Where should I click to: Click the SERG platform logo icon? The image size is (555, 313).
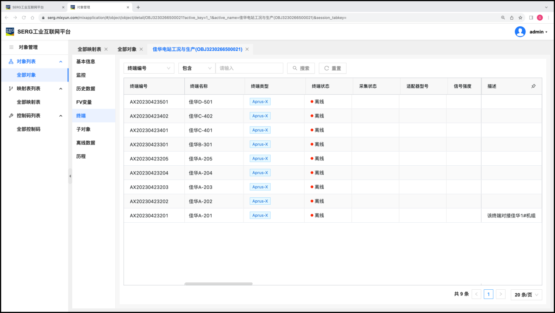[x=10, y=32]
